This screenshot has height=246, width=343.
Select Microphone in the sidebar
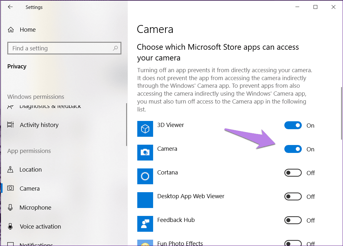pos(35,208)
